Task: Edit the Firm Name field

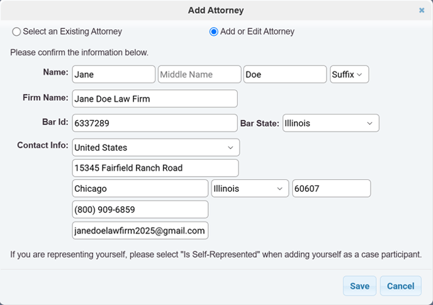Action: (155, 99)
